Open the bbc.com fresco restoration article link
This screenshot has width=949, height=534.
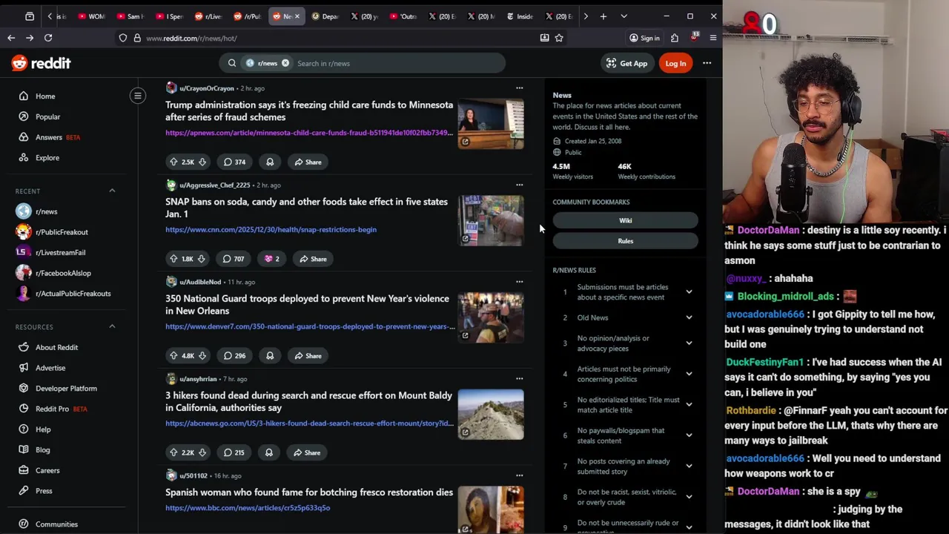click(x=248, y=508)
